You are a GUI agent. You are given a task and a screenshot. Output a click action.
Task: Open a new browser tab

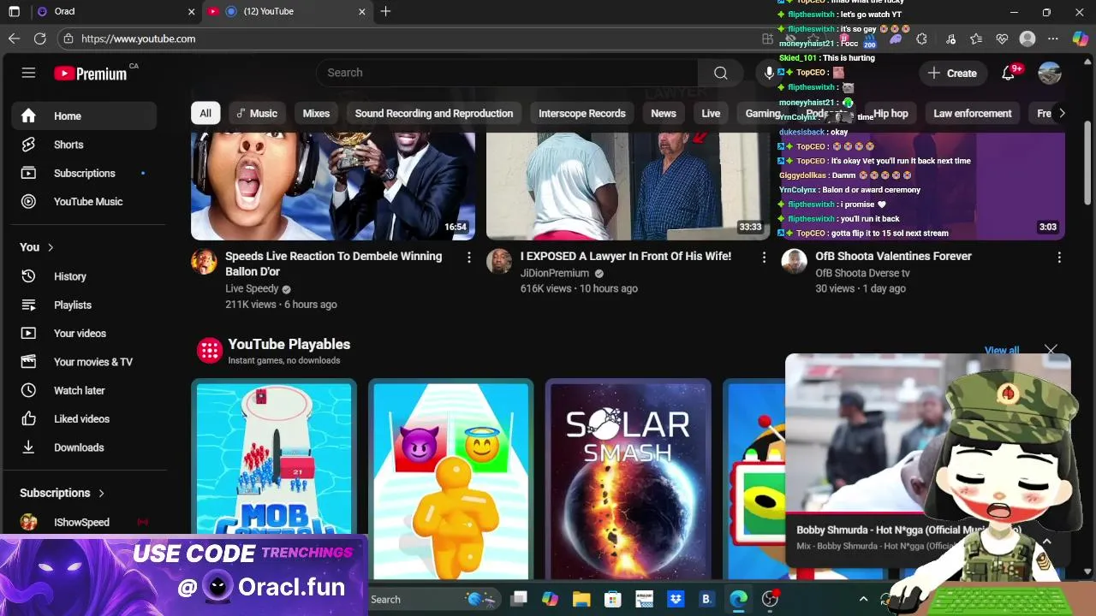point(385,12)
